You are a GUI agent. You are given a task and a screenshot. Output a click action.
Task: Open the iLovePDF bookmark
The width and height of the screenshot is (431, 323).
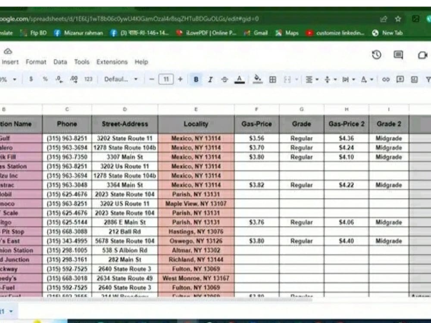[206, 33]
